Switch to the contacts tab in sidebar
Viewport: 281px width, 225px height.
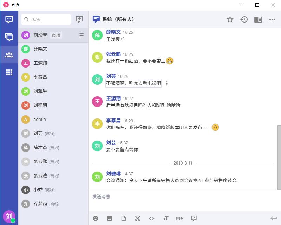9,54
